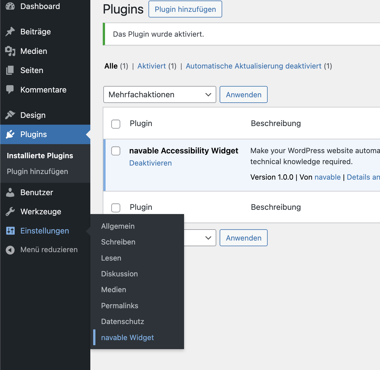
Task: Open Permalinks from the settings submenu
Action: pos(120,305)
